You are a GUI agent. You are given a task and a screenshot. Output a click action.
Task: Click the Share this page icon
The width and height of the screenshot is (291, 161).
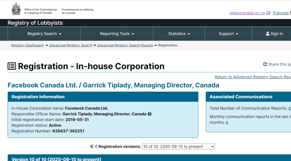pyautogui.click(x=265, y=64)
